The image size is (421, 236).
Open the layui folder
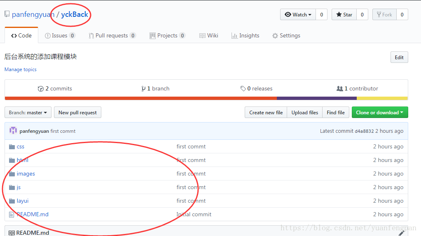click(x=23, y=201)
